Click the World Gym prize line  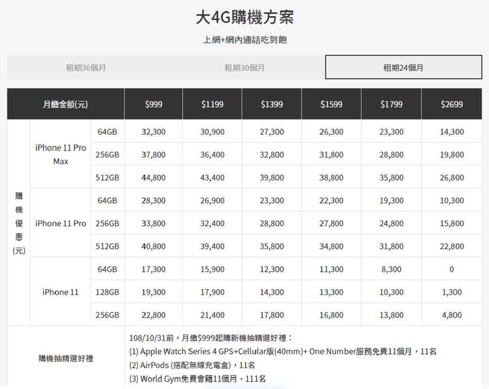click(198, 379)
